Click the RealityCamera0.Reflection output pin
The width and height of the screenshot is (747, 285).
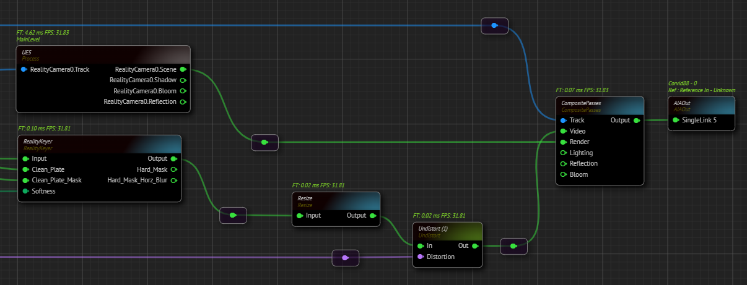click(x=183, y=101)
